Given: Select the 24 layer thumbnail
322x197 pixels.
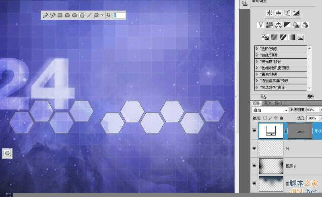Looking at the screenshot, I should point(271,148).
